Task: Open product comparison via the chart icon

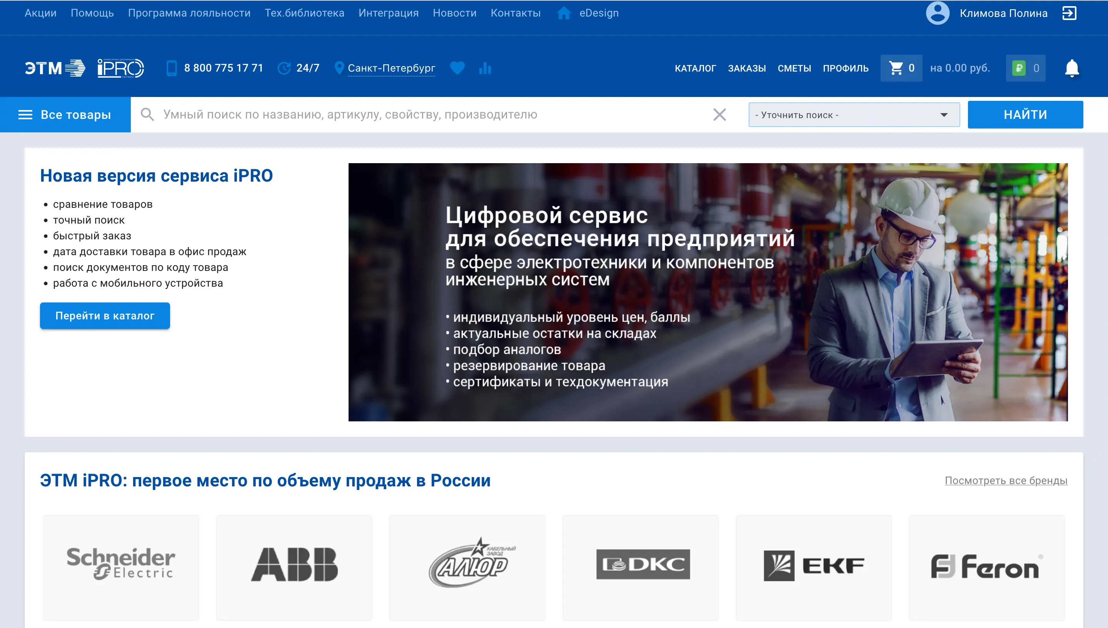Action: 485,68
